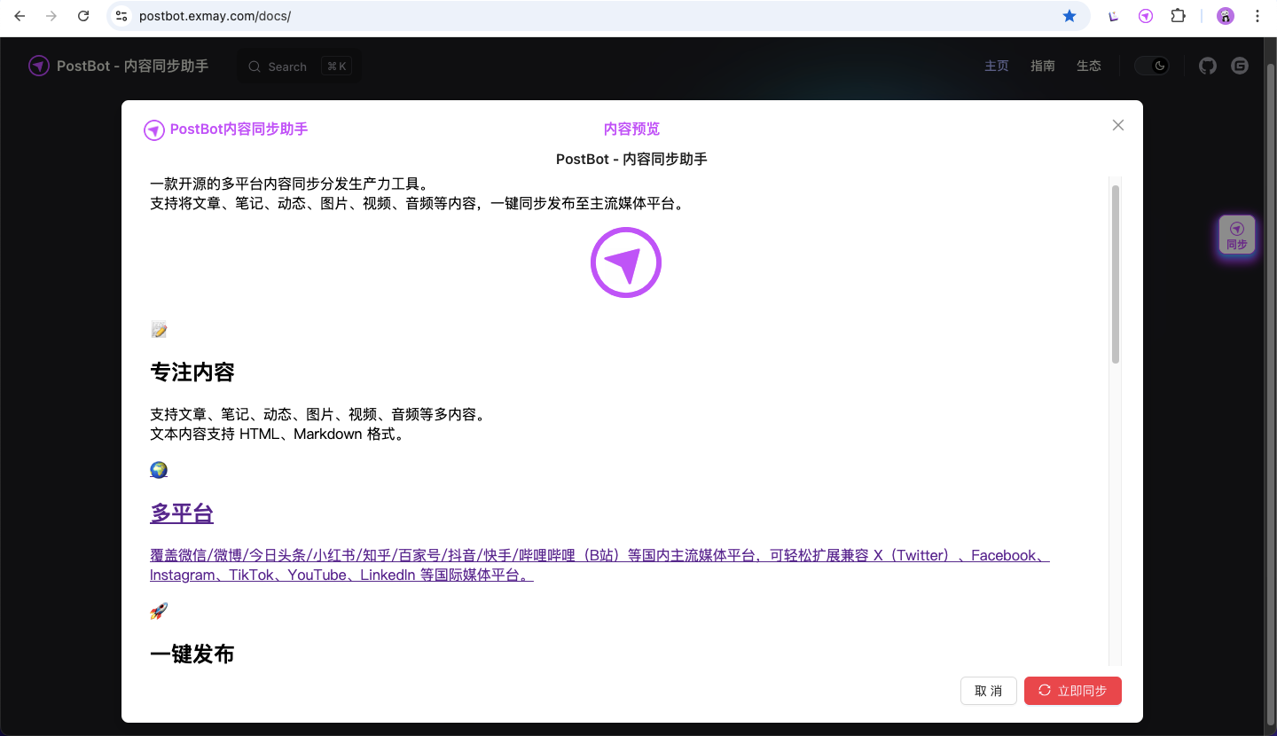1277x736 pixels.
Task: Click text 一款开源的多平台内容同步分发生产力工具
Action: (289, 184)
